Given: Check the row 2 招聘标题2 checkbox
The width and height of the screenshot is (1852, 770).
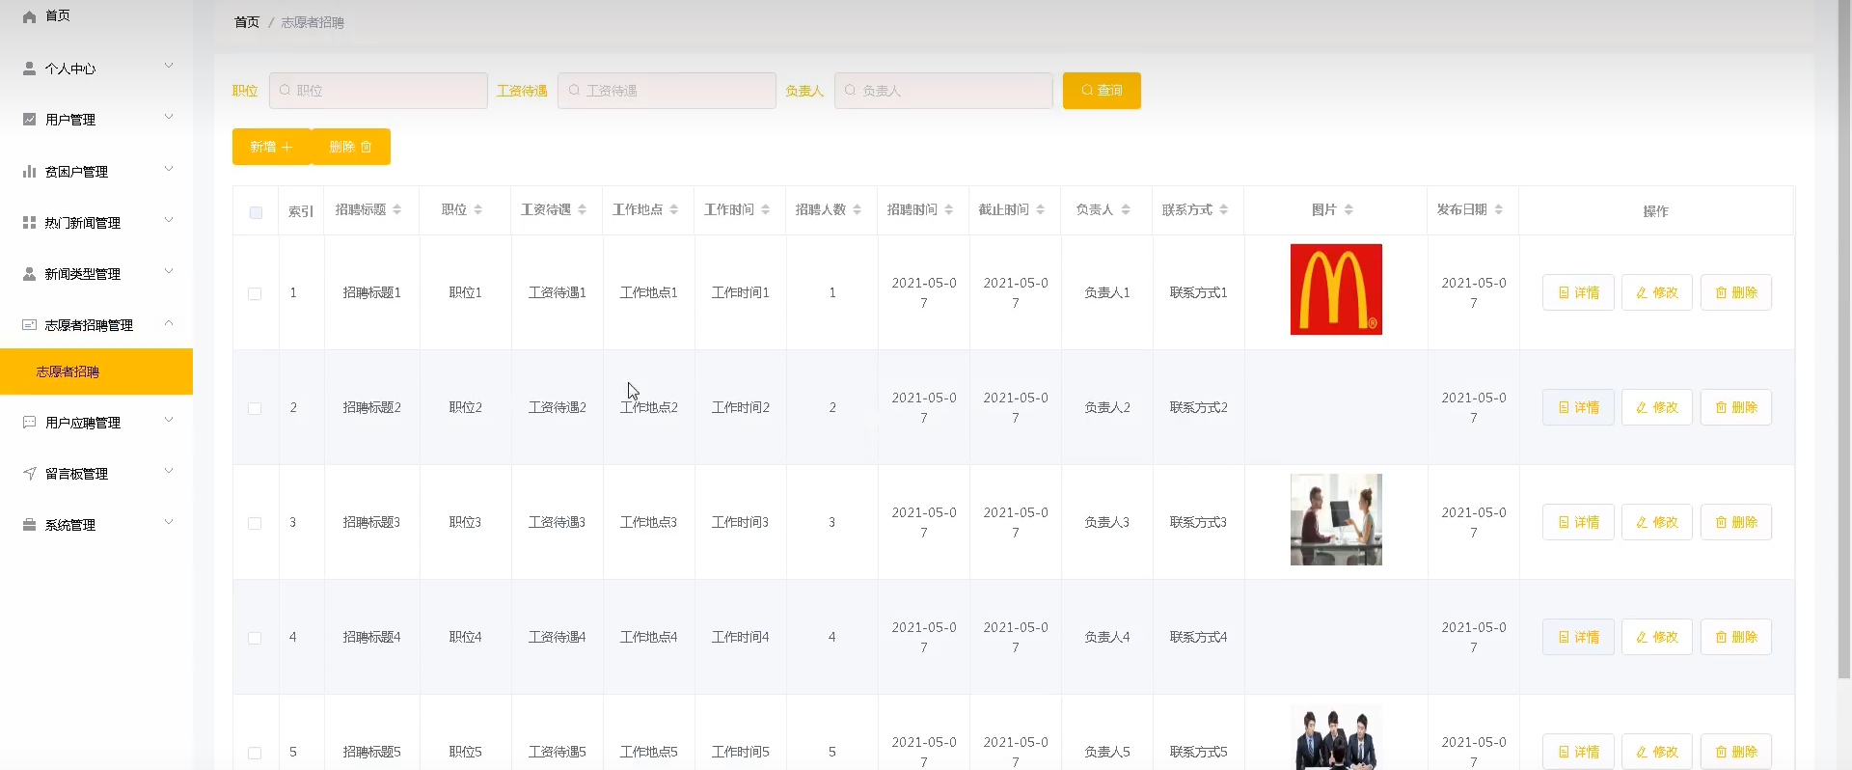Looking at the screenshot, I should point(255,408).
